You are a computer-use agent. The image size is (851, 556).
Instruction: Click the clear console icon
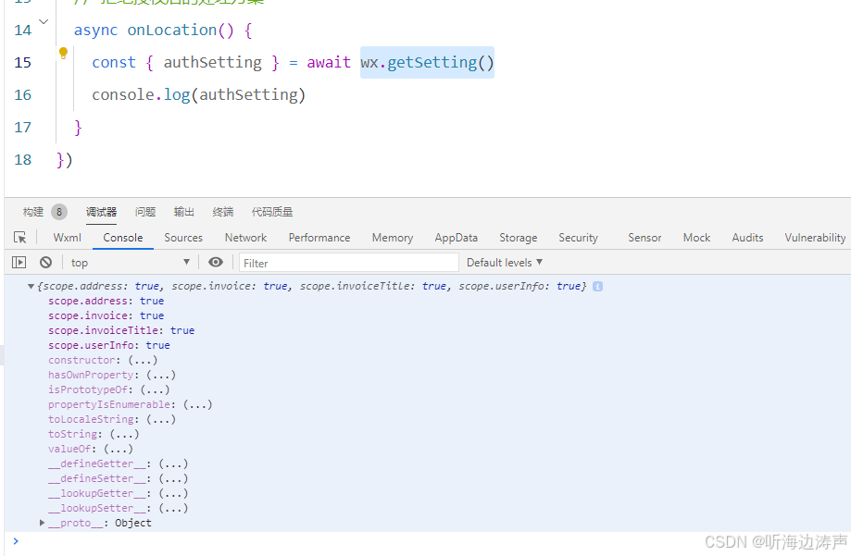click(x=45, y=262)
